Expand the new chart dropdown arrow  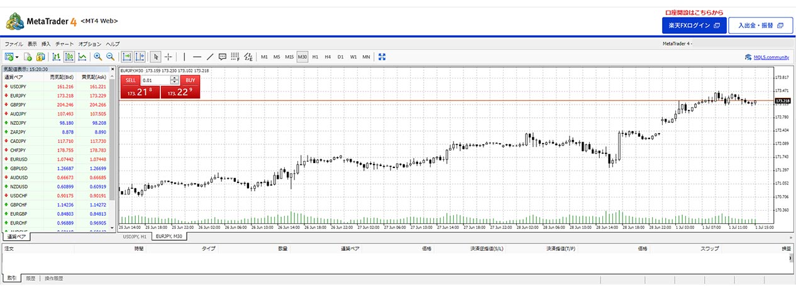17,57
